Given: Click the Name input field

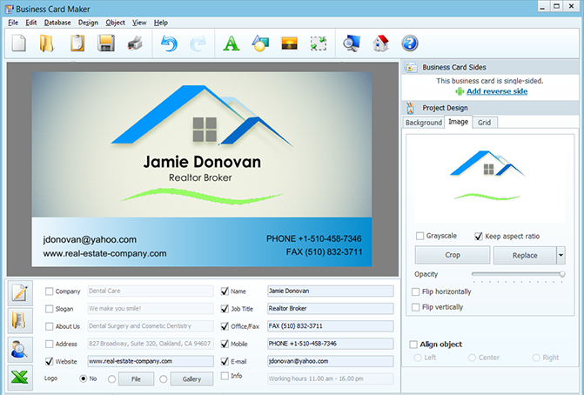Looking at the screenshot, I should click(331, 291).
